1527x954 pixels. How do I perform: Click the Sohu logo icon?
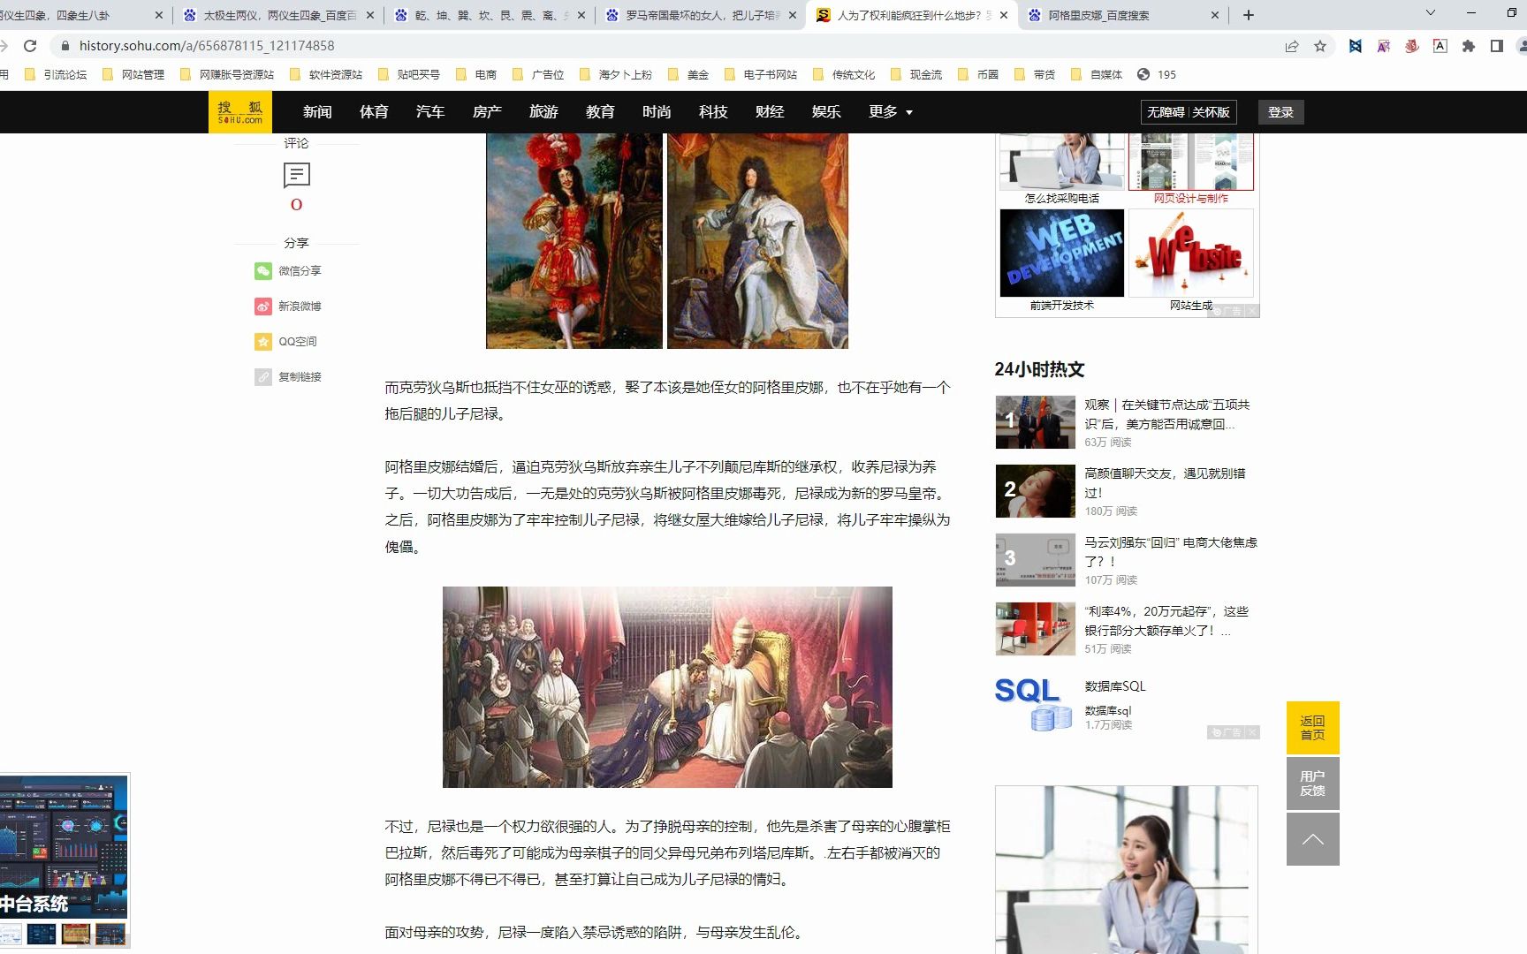(239, 112)
